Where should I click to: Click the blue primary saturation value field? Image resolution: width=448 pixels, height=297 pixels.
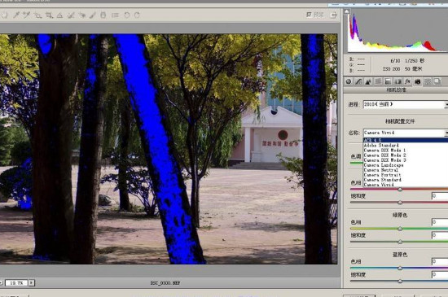click(x=440, y=274)
